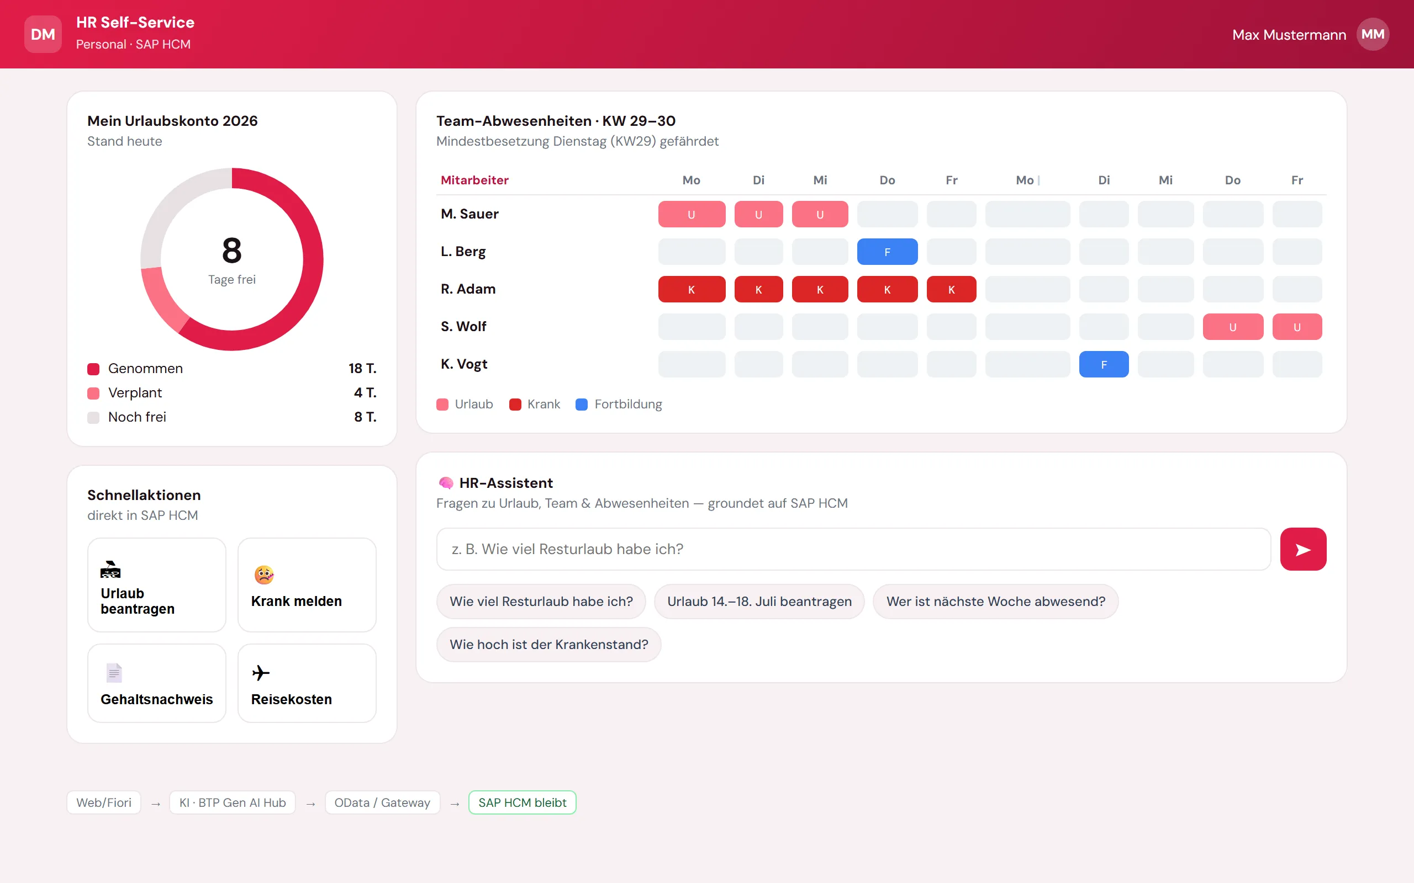Click the Urlaub beantragen icon
Viewport: 1414px width, 883px height.
coord(110,570)
